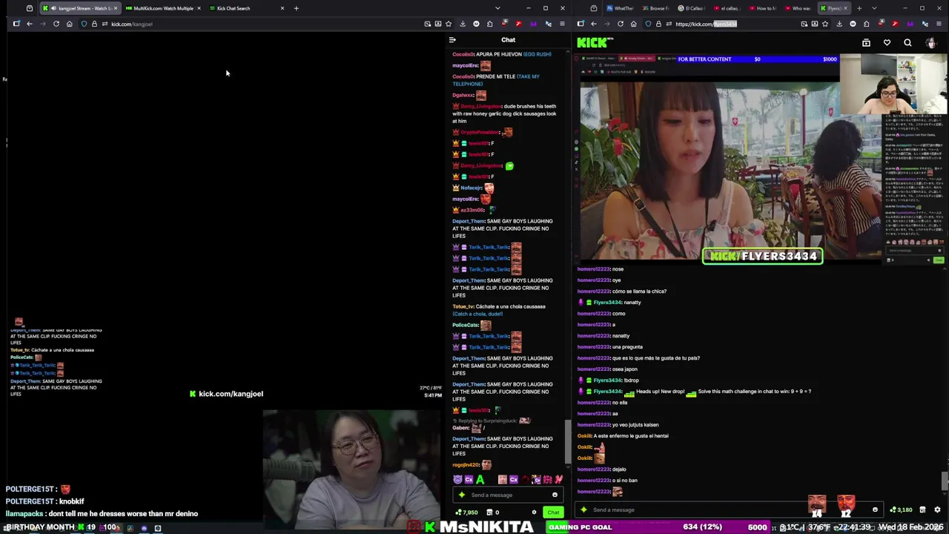Click the 7,950 channel points counter
The height and width of the screenshot is (534, 949).
(x=466, y=512)
